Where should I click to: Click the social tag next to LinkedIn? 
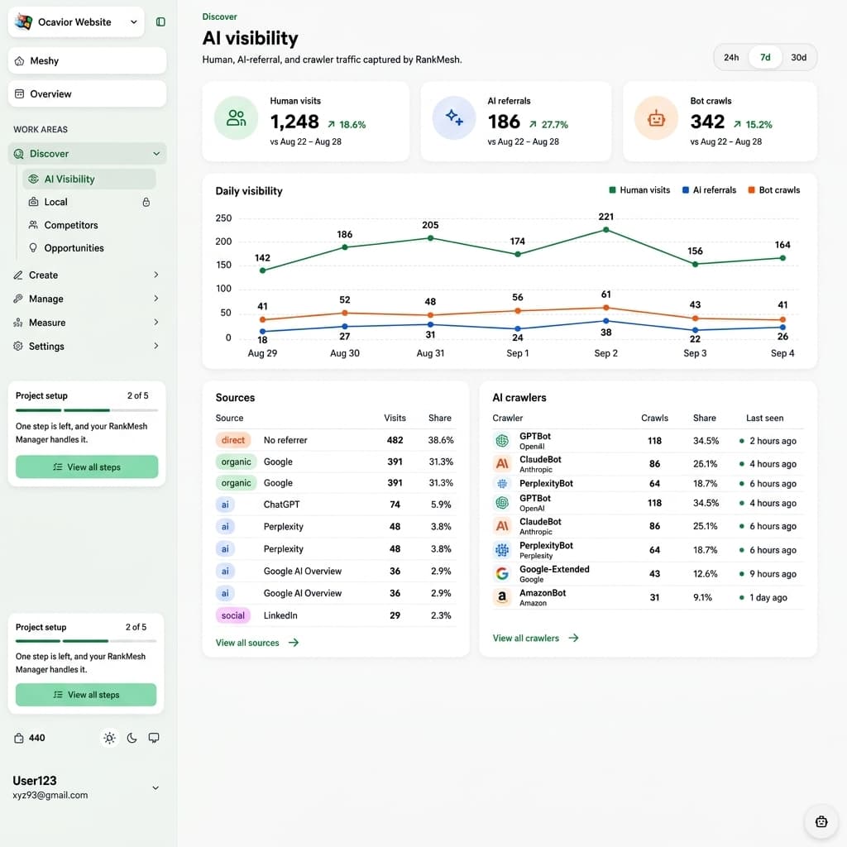[232, 615]
